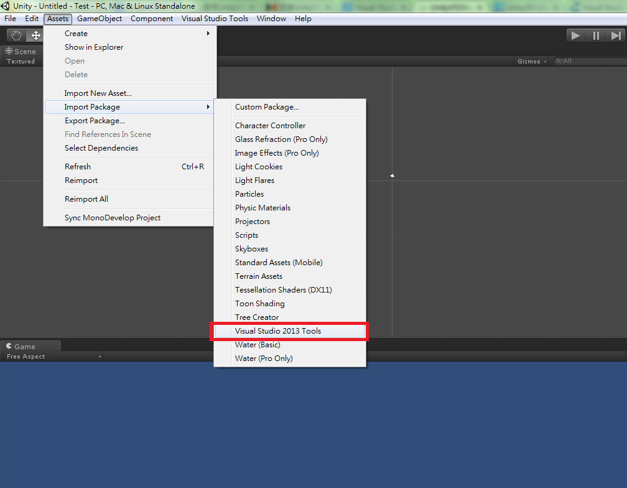Screen dimensions: 627x488
Task: Import Water (Pro Only) package
Action: [x=290, y=359]
